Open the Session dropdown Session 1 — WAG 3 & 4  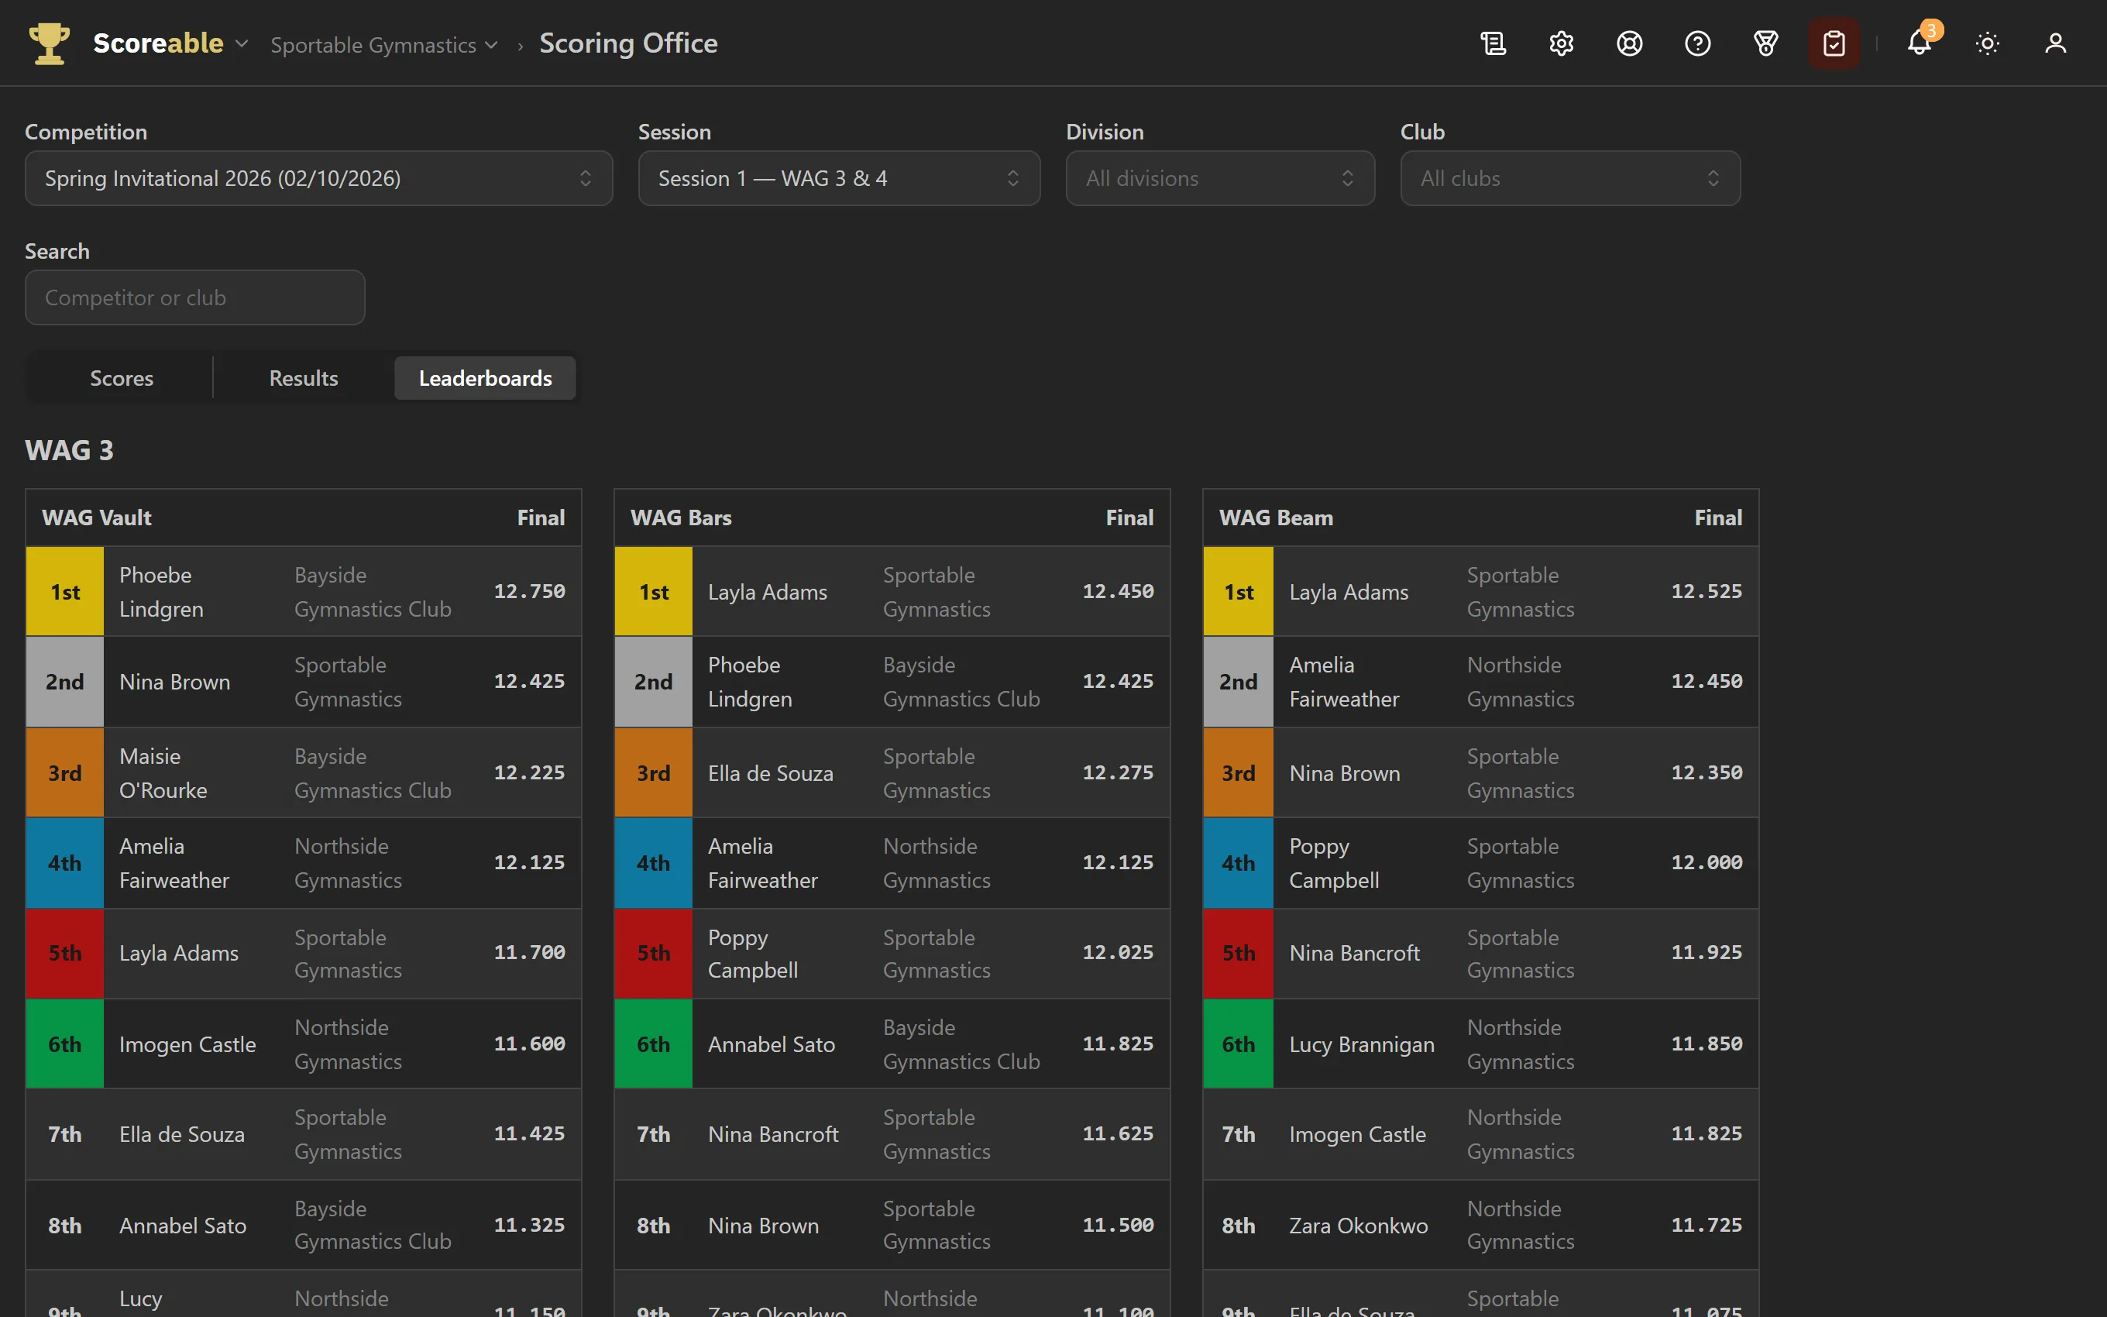click(840, 178)
